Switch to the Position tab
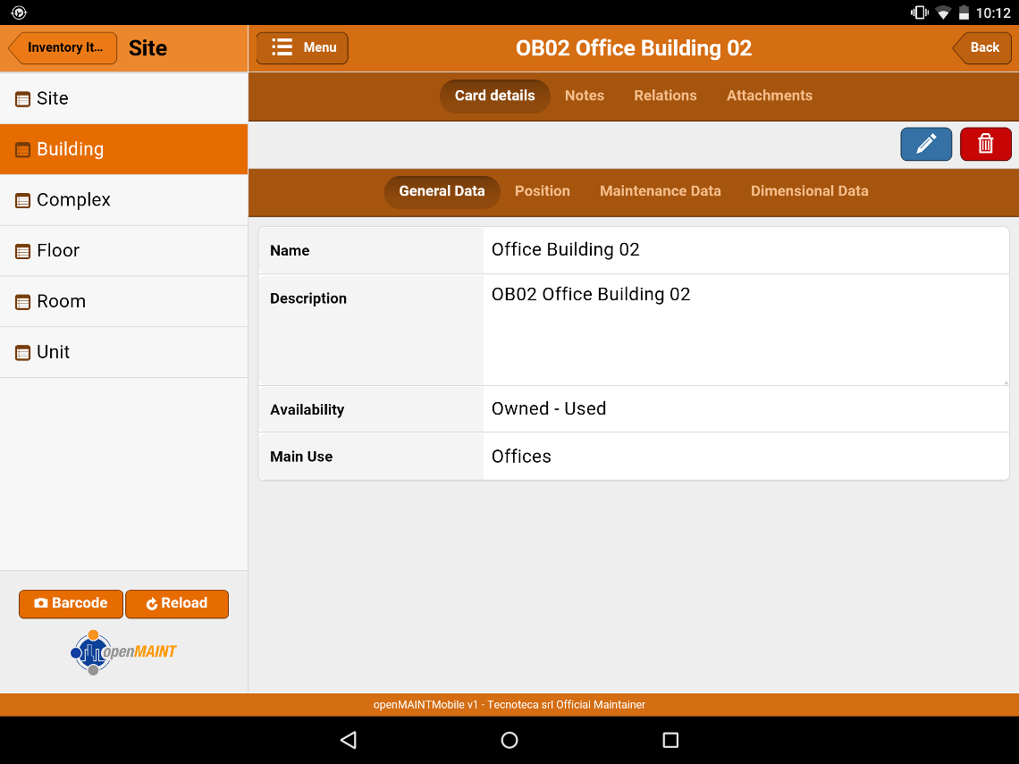Image resolution: width=1019 pixels, height=764 pixels. [542, 191]
